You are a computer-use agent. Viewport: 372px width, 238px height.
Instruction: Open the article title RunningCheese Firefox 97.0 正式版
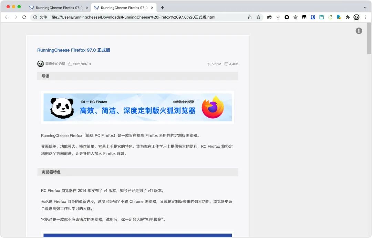point(74,50)
